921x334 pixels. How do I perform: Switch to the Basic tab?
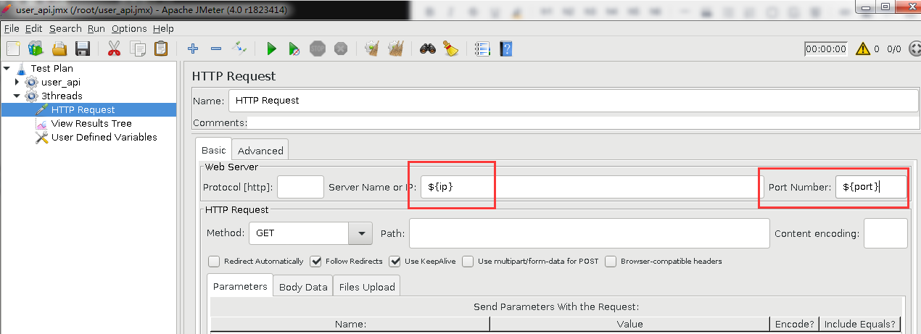tap(214, 150)
